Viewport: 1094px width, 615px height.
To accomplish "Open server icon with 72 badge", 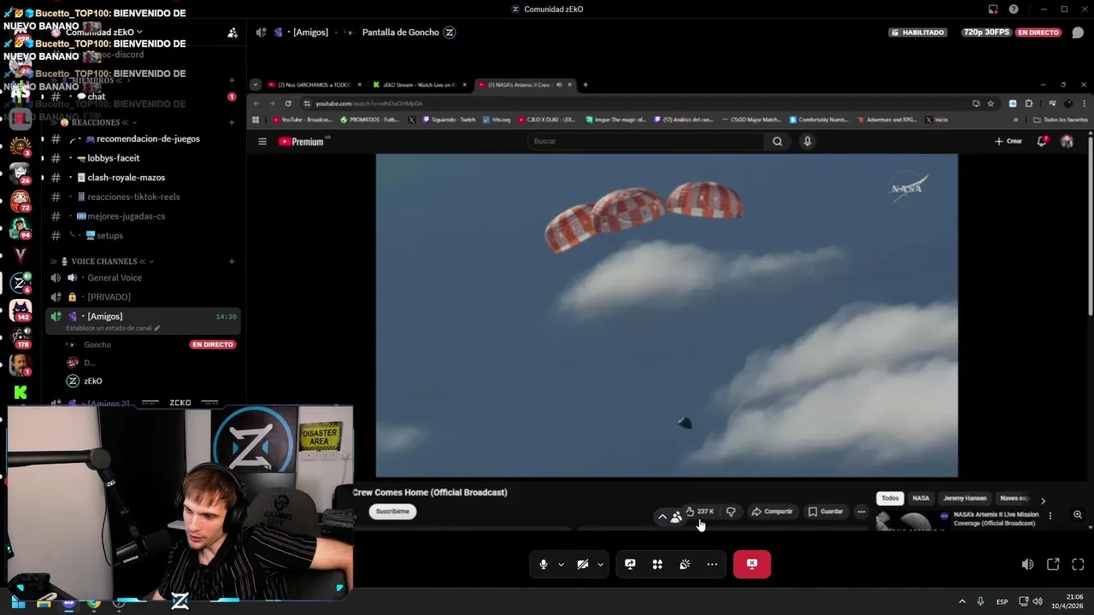I will tap(21, 202).
